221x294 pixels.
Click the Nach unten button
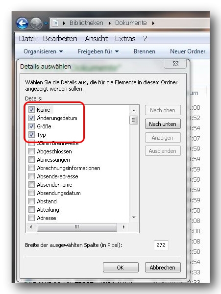[x=163, y=124]
